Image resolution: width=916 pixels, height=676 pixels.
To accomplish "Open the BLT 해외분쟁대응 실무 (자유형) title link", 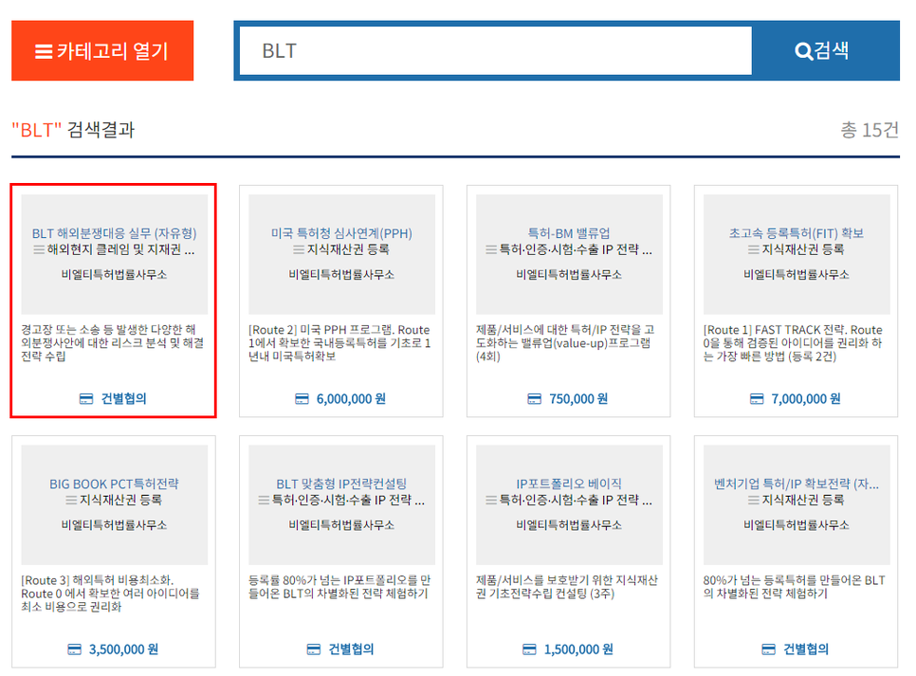I will pyautogui.click(x=115, y=233).
